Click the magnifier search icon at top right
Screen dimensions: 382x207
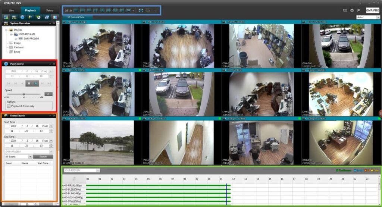point(358,10)
